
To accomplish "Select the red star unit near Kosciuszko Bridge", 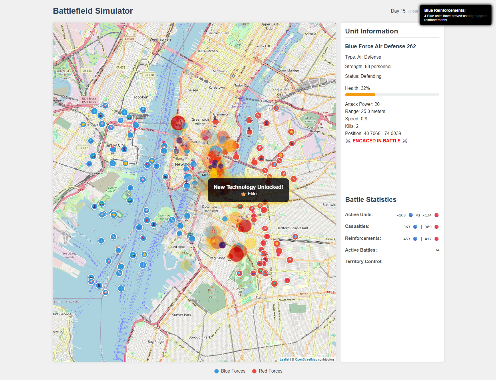I will click(291, 132).
